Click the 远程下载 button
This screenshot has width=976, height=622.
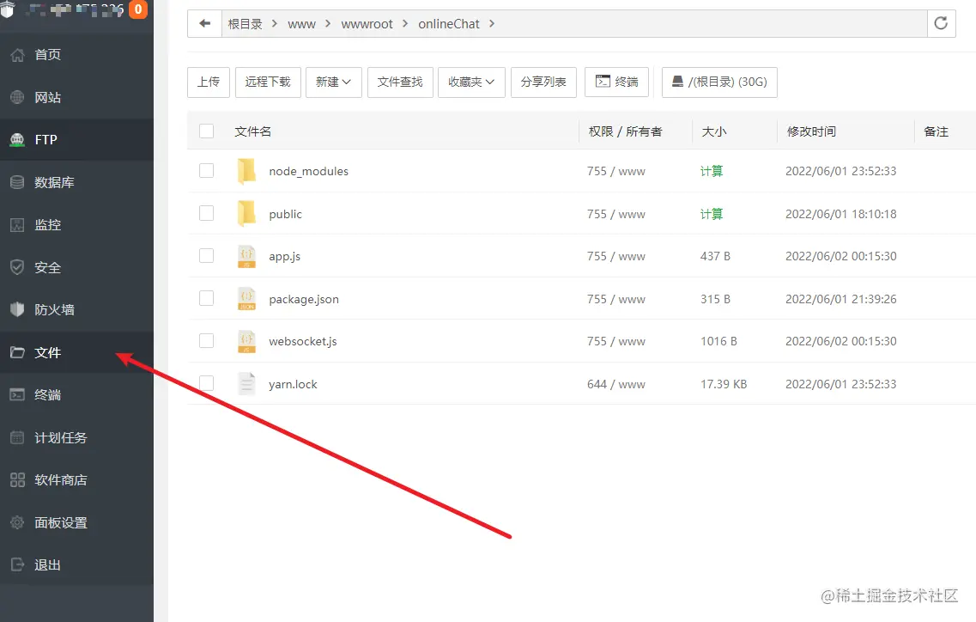pos(268,82)
